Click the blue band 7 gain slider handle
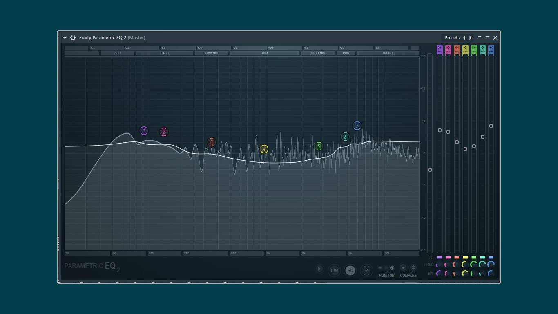The height and width of the screenshot is (314, 558). coord(491,126)
